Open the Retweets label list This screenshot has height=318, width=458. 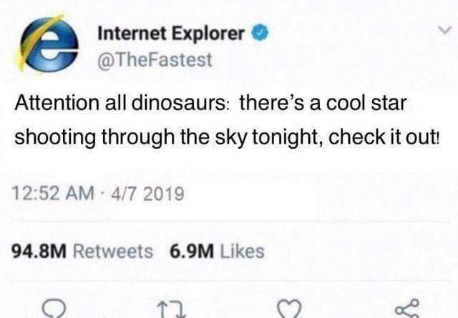click(x=114, y=252)
